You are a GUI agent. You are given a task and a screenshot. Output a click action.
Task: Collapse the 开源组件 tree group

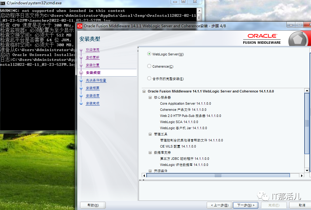[x=150, y=171]
